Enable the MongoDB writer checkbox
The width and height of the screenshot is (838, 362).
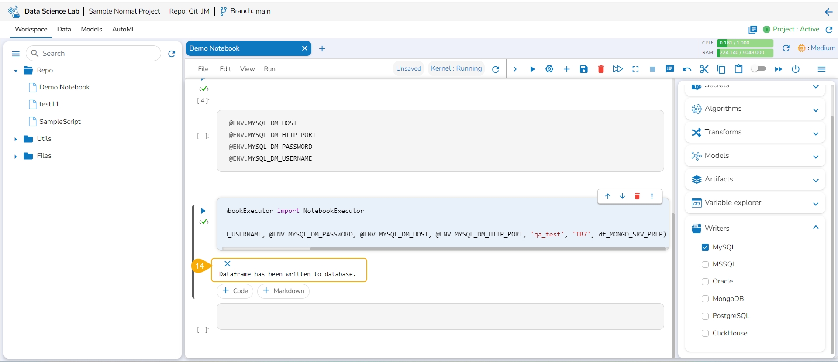(705, 299)
